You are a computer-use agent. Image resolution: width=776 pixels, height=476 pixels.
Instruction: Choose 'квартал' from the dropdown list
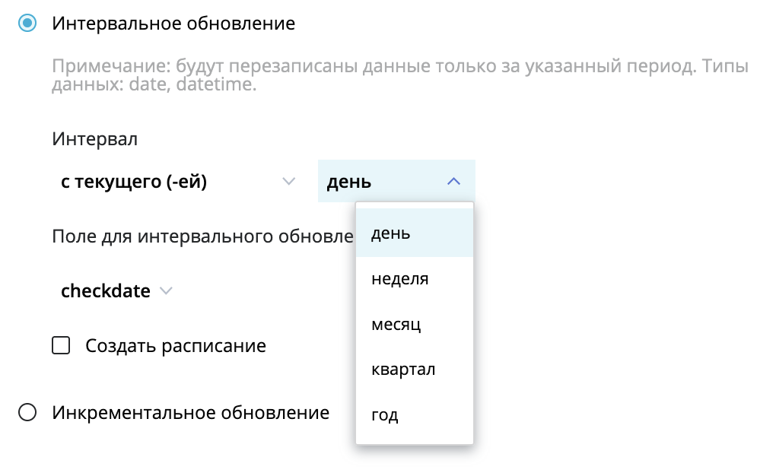click(x=415, y=370)
